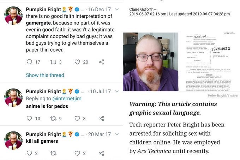Retweet the 16 Dec 17 gamergate tweet
The height and width of the screenshot is (160, 240).
53,62
